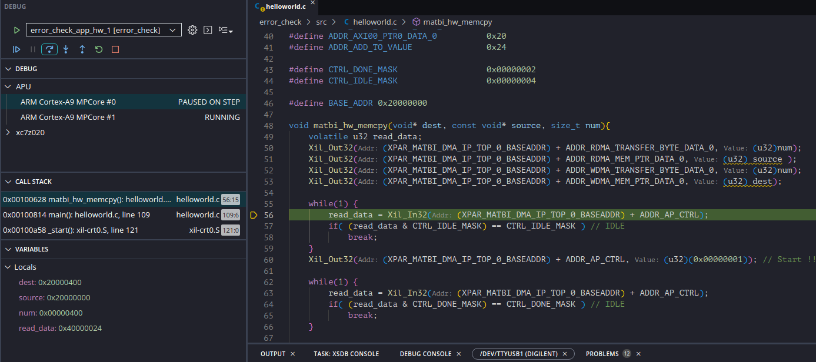Click the 109:6 location badge in call stack
The height and width of the screenshot is (362, 816).
231,214
